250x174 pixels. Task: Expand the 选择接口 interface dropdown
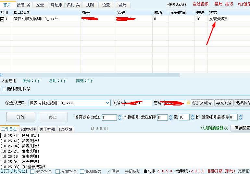tap(107, 103)
